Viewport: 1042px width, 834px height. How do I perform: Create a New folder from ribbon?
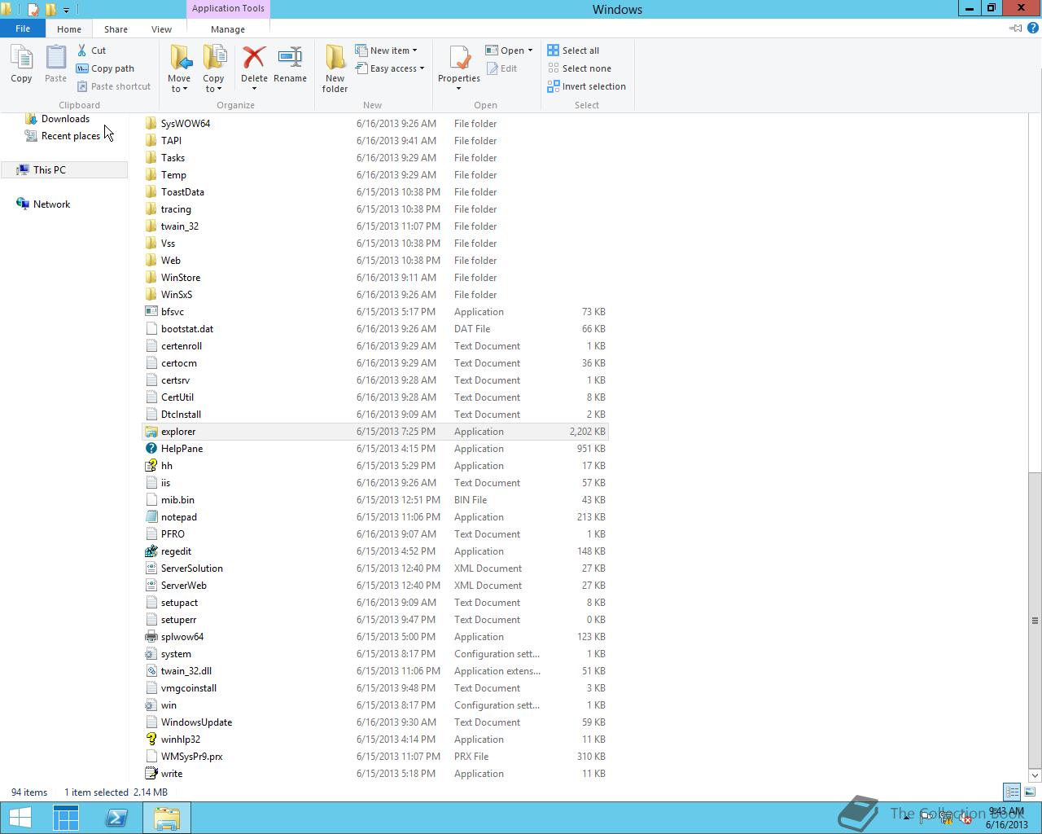tap(335, 68)
